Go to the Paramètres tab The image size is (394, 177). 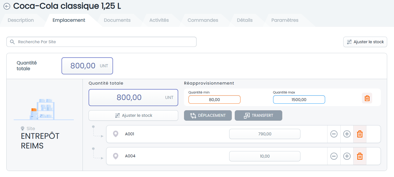pos(285,20)
